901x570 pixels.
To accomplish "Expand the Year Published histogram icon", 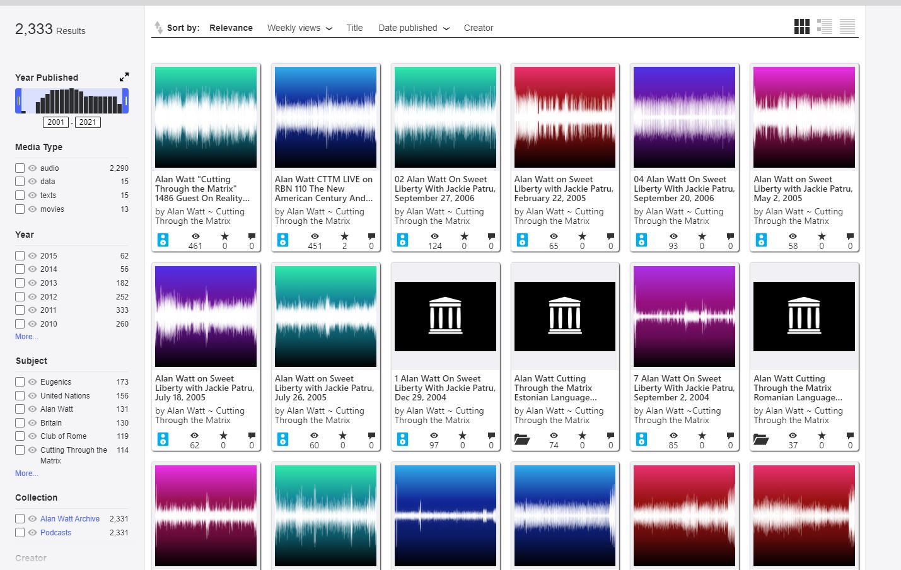I will click(124, 77).
